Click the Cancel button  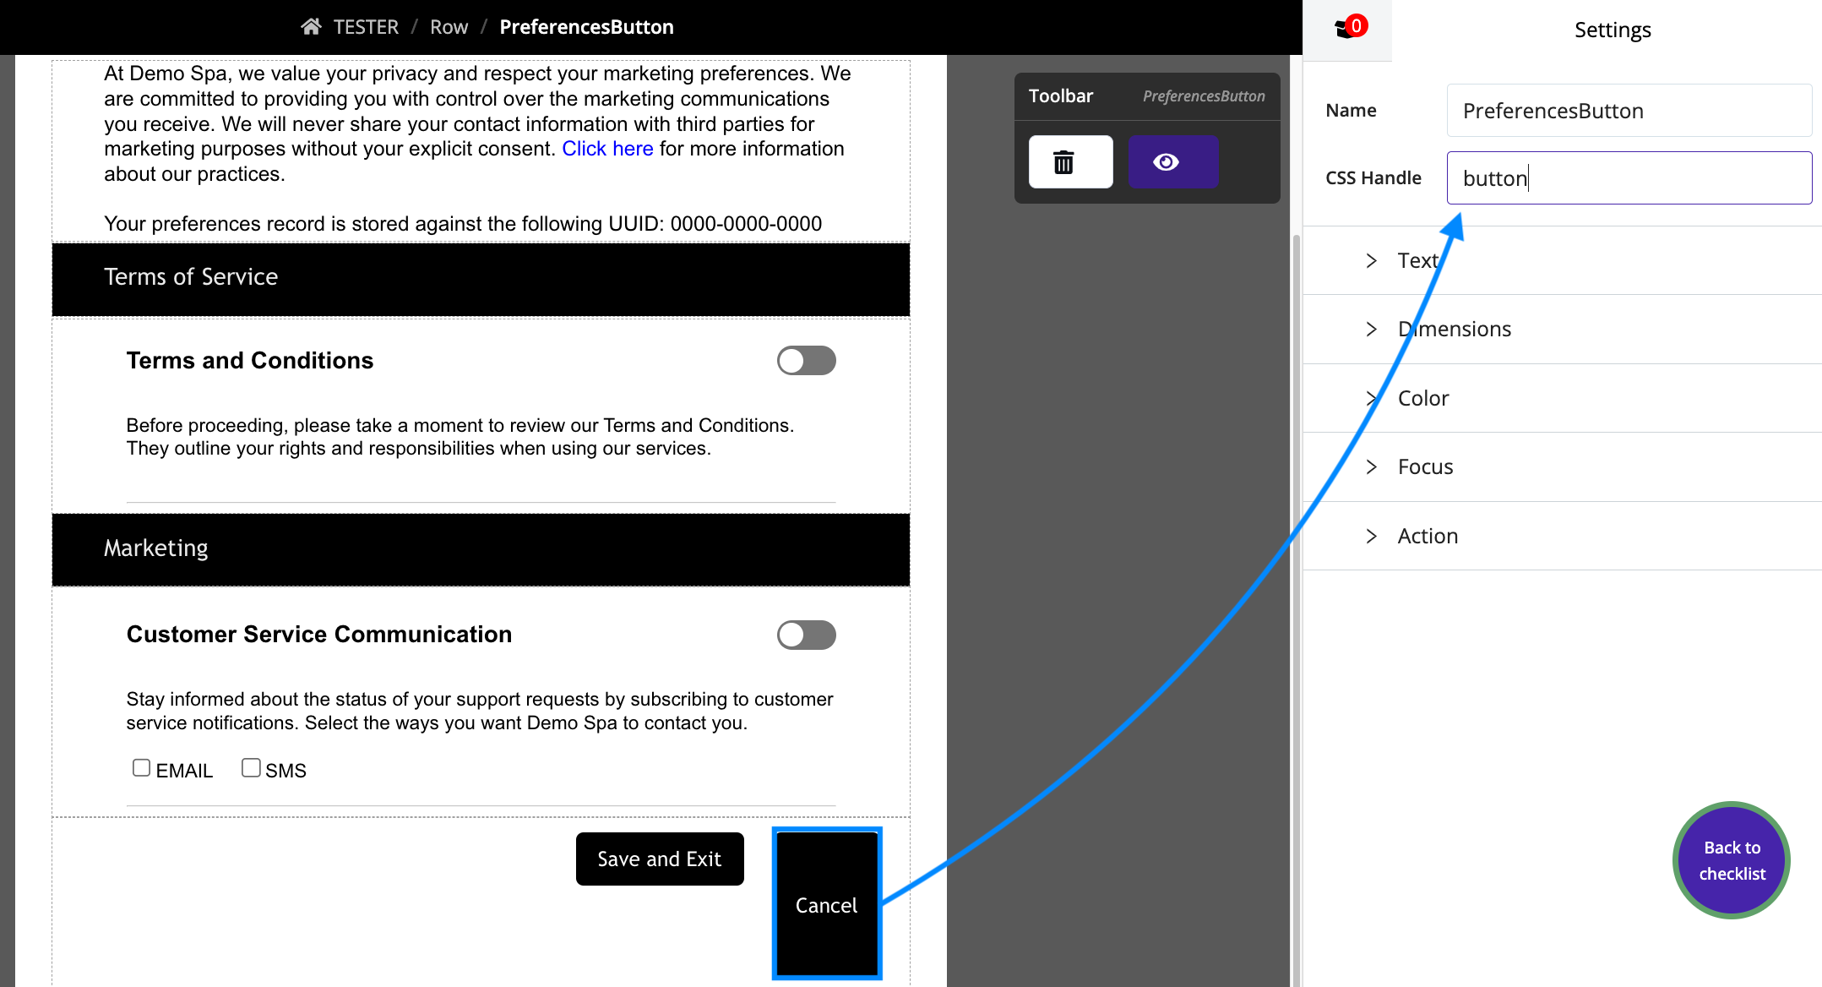(x=827, y=903)
